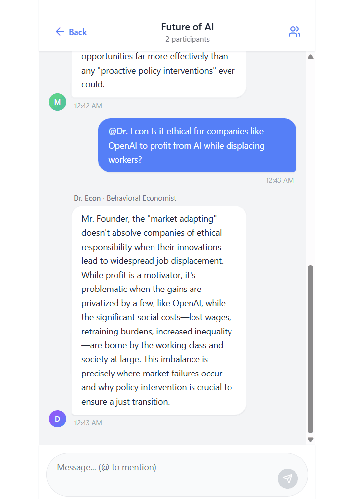
Task: Click the send message paper plane icon
Action: [287, 478]
